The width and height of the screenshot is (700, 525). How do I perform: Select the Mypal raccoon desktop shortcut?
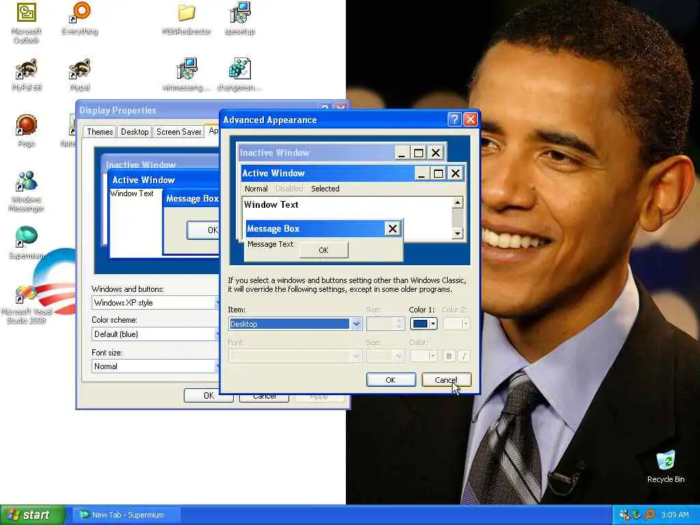click(80, 75)
